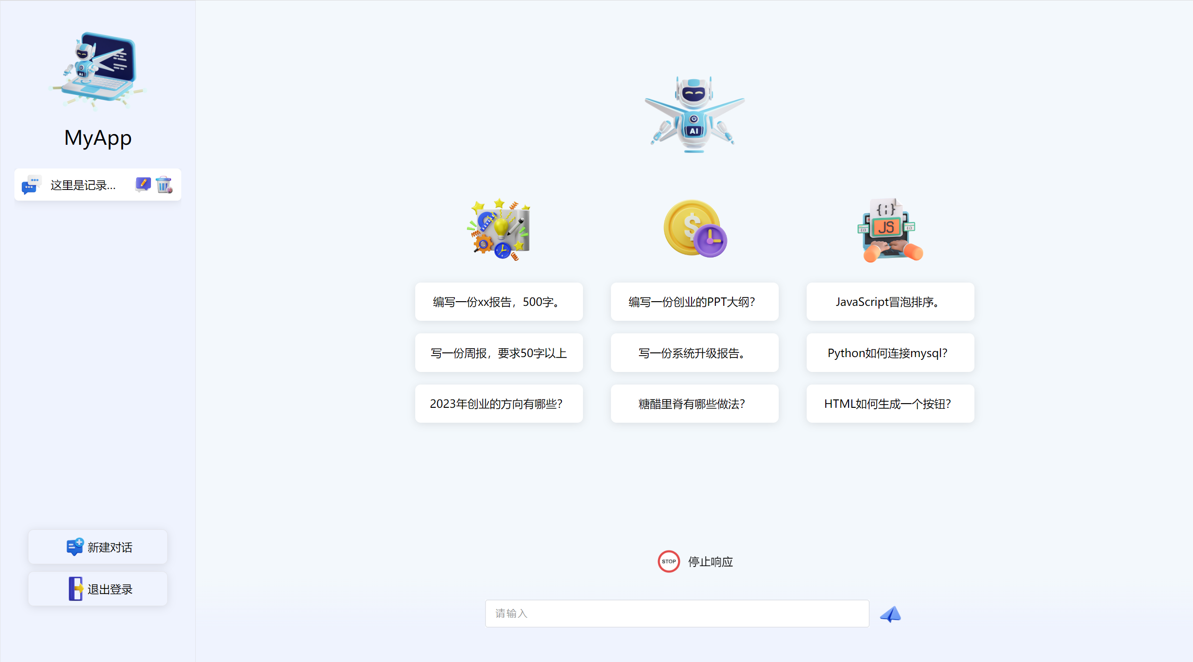
Task: Click 停止响应 to stop the response
Action: tap(710, 561)
